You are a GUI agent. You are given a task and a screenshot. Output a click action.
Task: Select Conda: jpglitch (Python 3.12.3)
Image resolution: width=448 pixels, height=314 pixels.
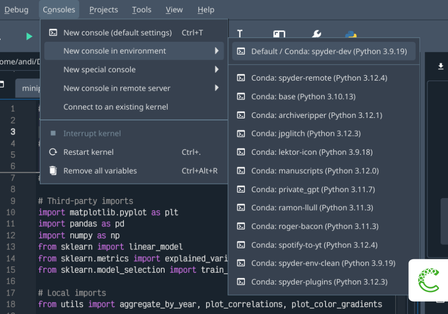[324, 133]
